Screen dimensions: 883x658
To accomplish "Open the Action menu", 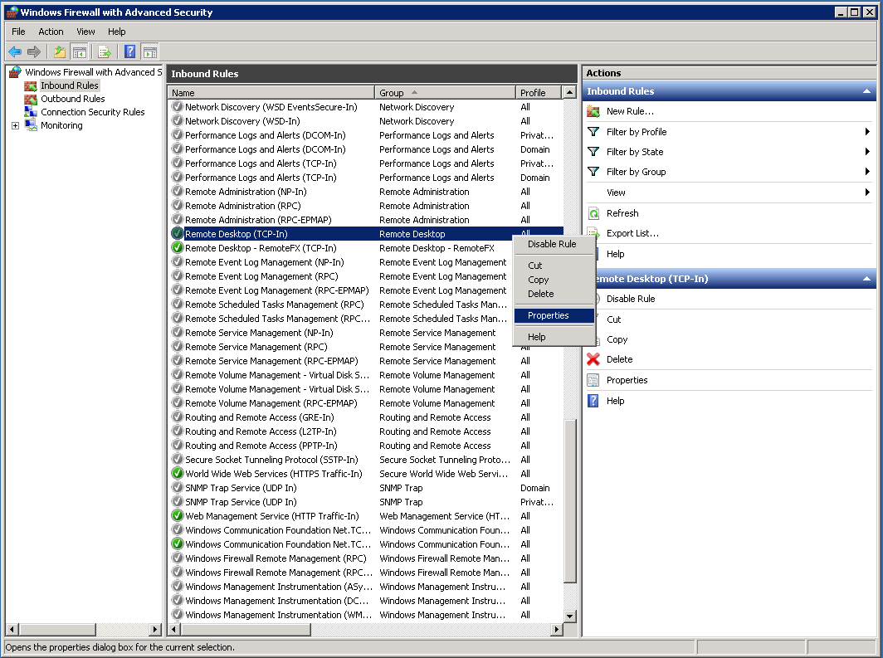I will coord(51,32).
